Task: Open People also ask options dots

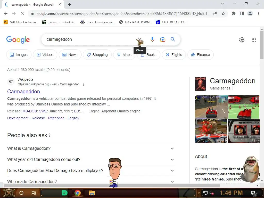Action: 49,135
